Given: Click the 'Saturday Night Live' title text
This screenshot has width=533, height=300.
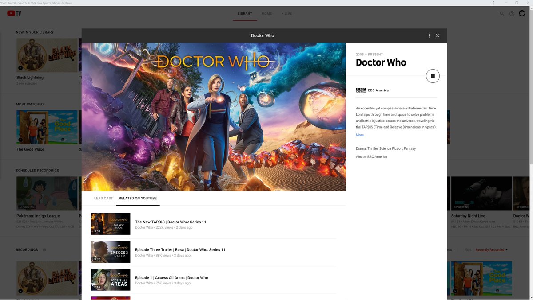Looking at the screenshot, I should pyautogui.click(x=467, y=216).
